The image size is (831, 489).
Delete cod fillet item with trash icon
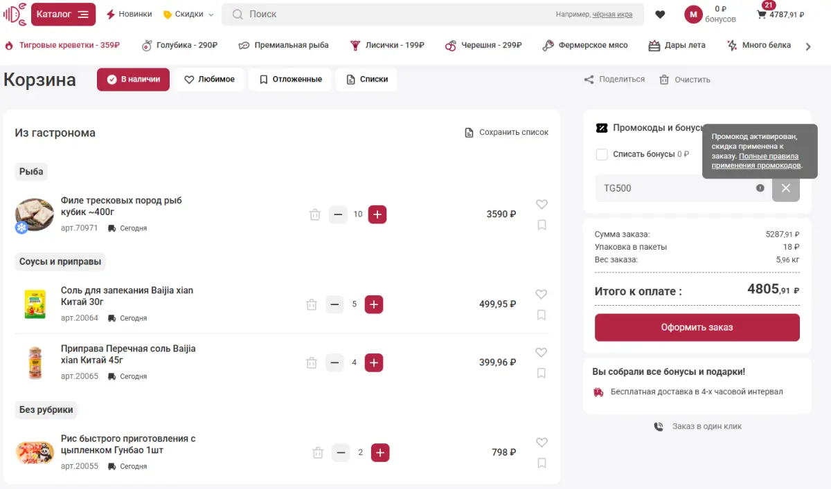[x=315, y=214]
